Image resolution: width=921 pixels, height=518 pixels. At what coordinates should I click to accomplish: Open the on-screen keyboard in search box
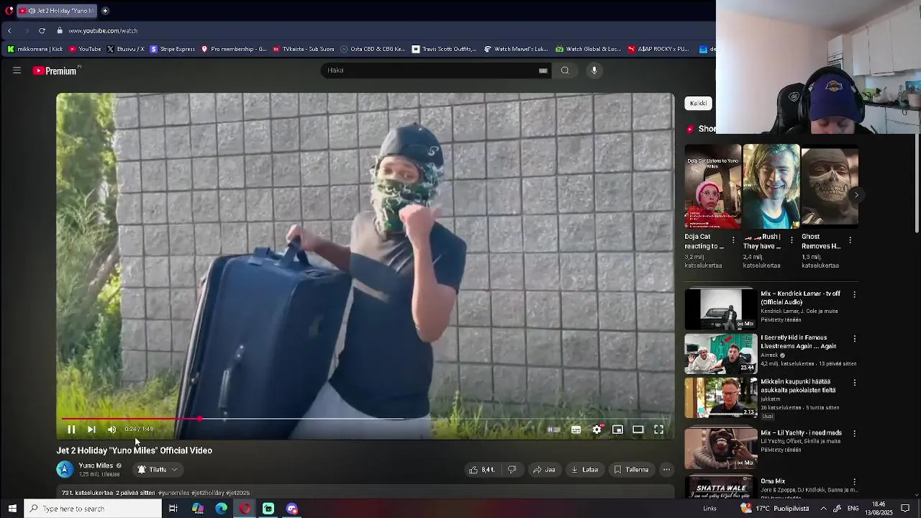coord(543,70)
